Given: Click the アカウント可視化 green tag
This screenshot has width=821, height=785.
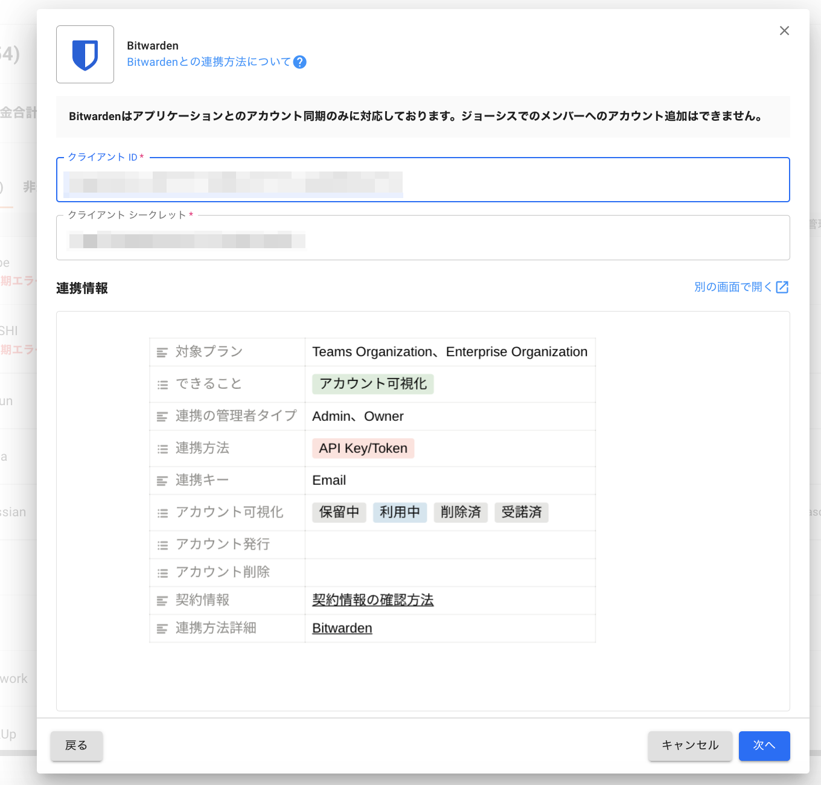Looking at the screenshot, I should click(372, 384).
